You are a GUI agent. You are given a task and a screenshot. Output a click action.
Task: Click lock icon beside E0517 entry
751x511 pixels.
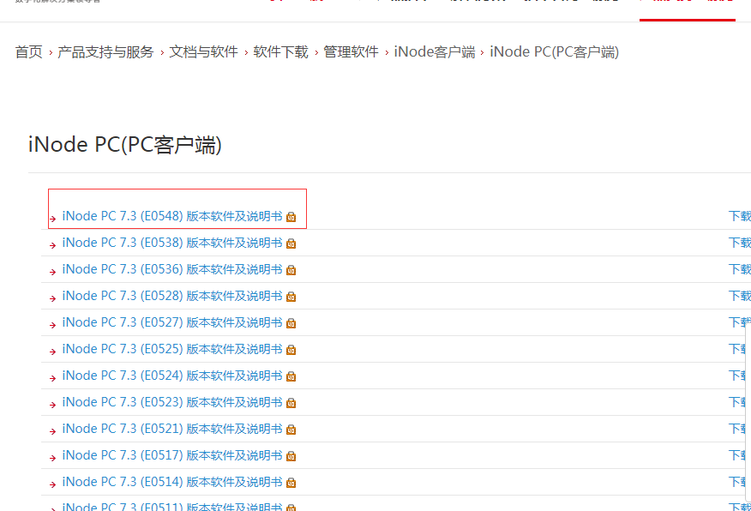click(x=291, y=456)
